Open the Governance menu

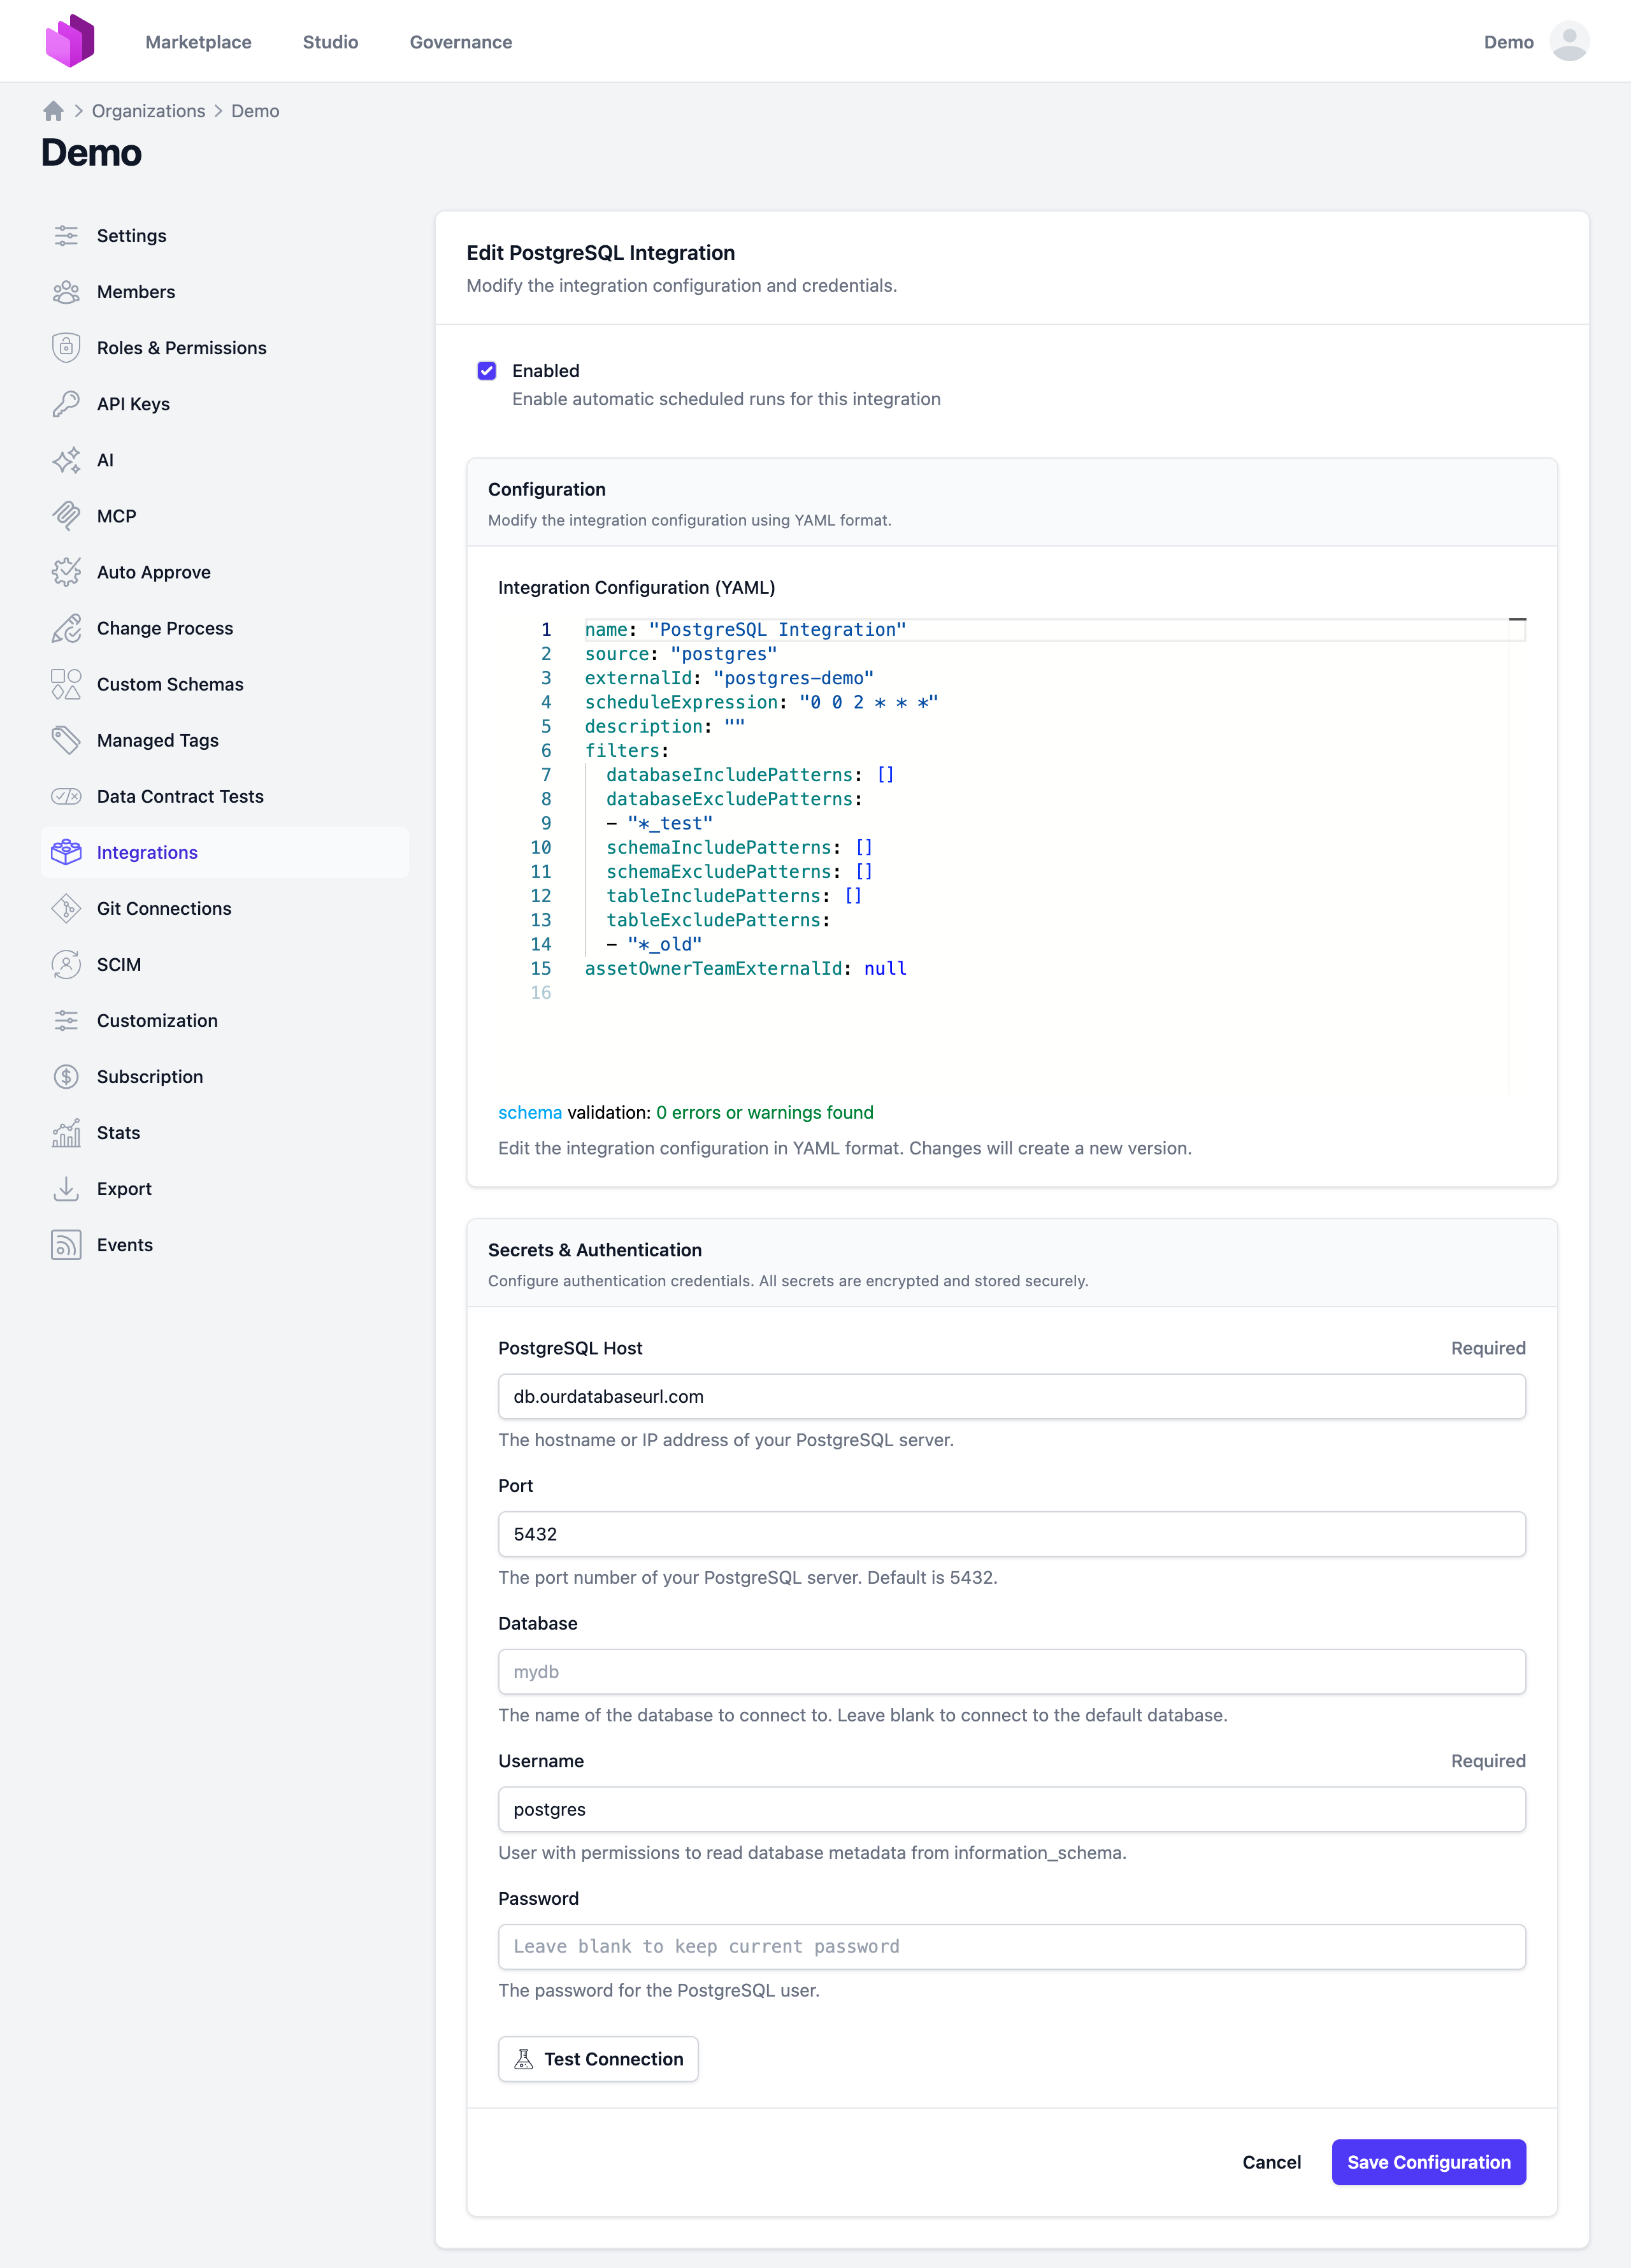(460, 42)
